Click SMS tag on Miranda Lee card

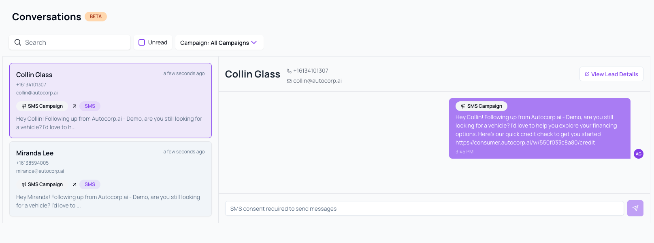point(90,184)
